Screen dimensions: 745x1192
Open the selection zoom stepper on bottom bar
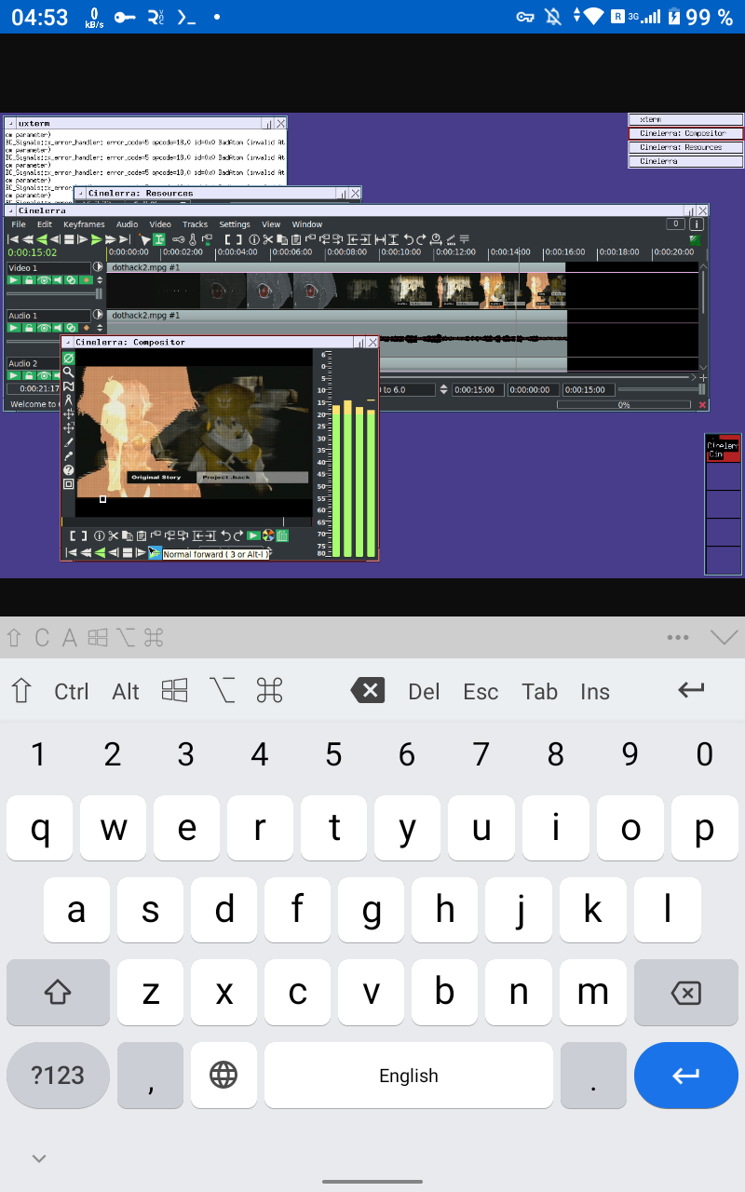pos(443,390)
